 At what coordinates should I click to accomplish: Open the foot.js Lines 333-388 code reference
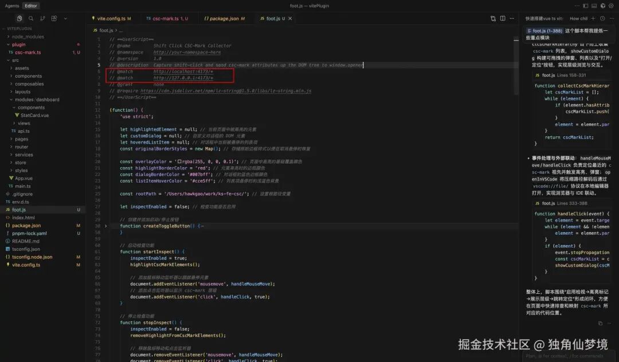coord(561,203)
